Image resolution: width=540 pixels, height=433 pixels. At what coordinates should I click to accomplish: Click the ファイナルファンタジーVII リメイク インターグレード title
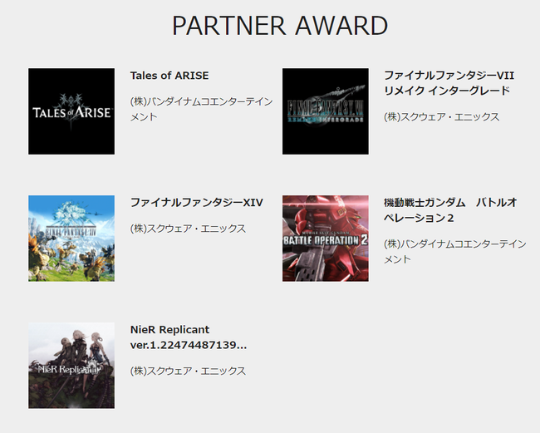click(x=449, y=83)
